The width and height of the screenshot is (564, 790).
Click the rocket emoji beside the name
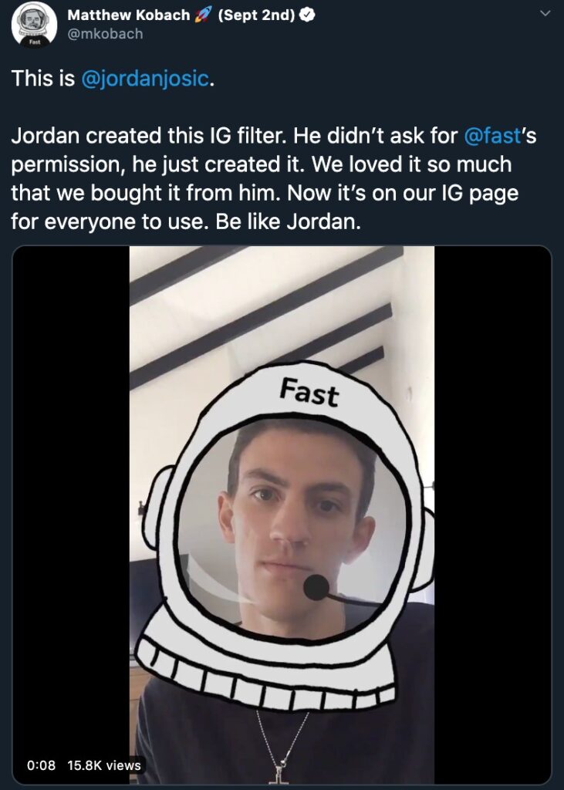coord(203,15)
